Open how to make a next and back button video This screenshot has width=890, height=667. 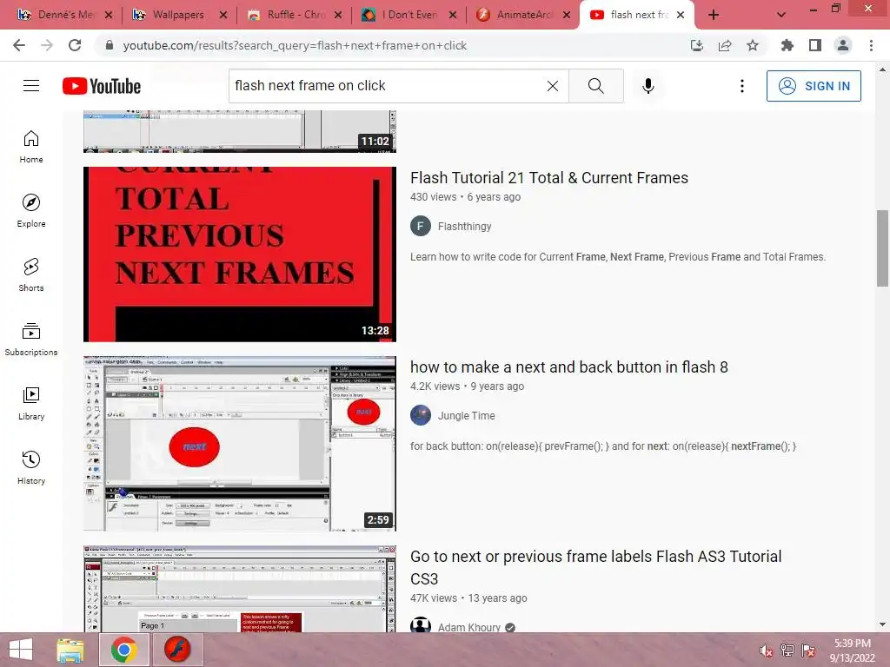coord(568,367)
